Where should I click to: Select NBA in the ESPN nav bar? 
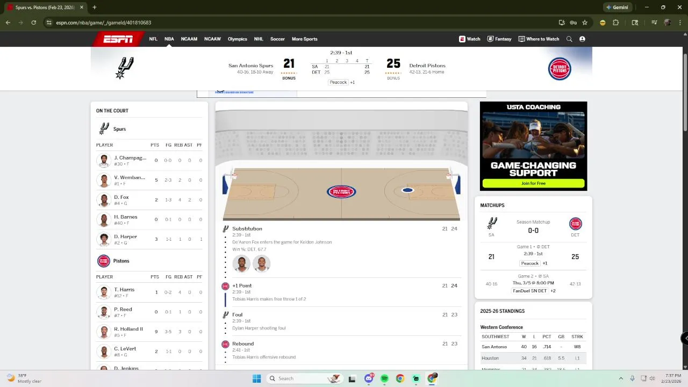click(169, 39)
